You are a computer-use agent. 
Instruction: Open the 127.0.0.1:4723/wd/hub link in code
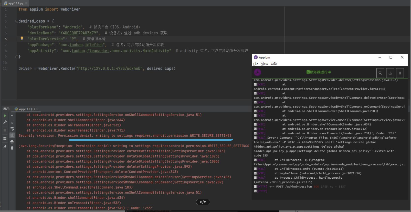click(x=109, y=69)
